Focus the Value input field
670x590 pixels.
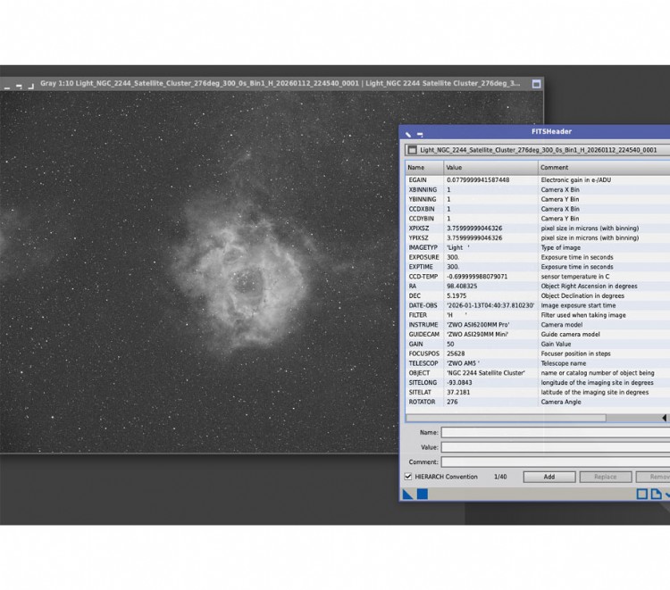click(556, 447)
